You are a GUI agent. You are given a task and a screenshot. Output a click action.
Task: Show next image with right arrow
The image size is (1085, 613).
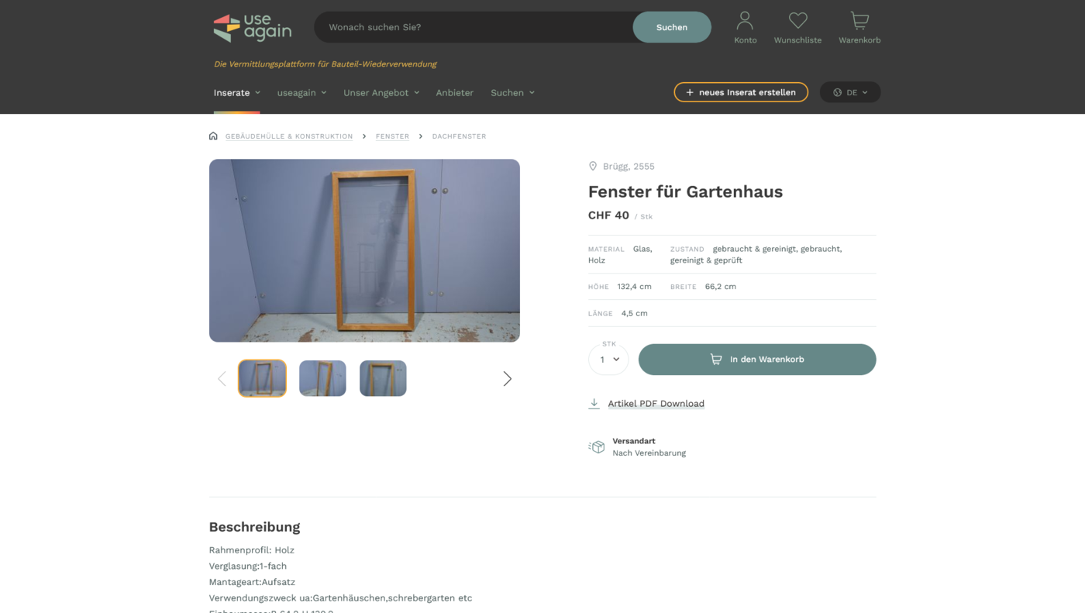(x=507, y=378)
